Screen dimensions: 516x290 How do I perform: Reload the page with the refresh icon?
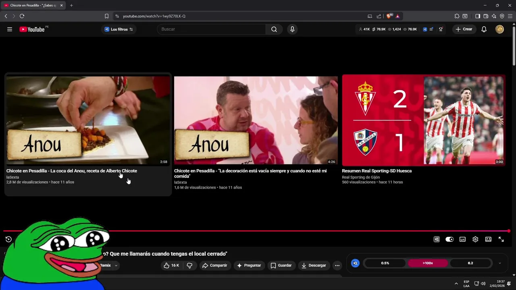pyautogui.click(x=22, y=16)
